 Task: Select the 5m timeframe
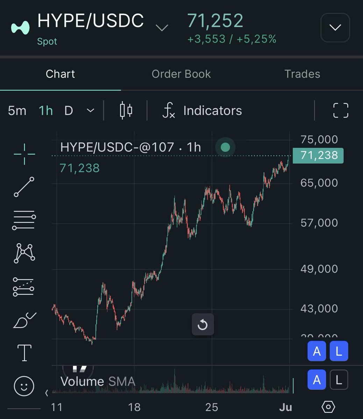[17, 111]
